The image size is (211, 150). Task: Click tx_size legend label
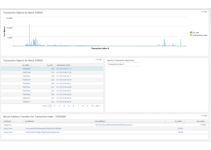[196, 32]
